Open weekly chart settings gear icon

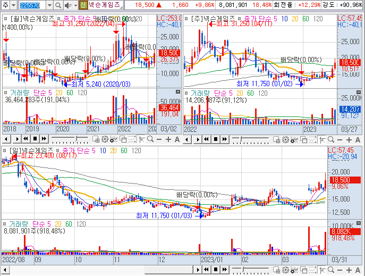tap(285, 139)
